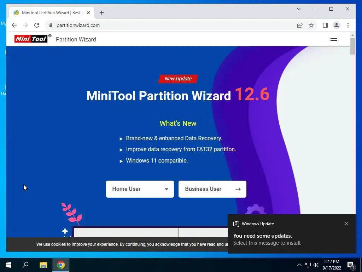This screenshot has width=362, height=272.
Task: Click the Business User arrow icon
Action: pyautogui.click(x=238, y=189)
